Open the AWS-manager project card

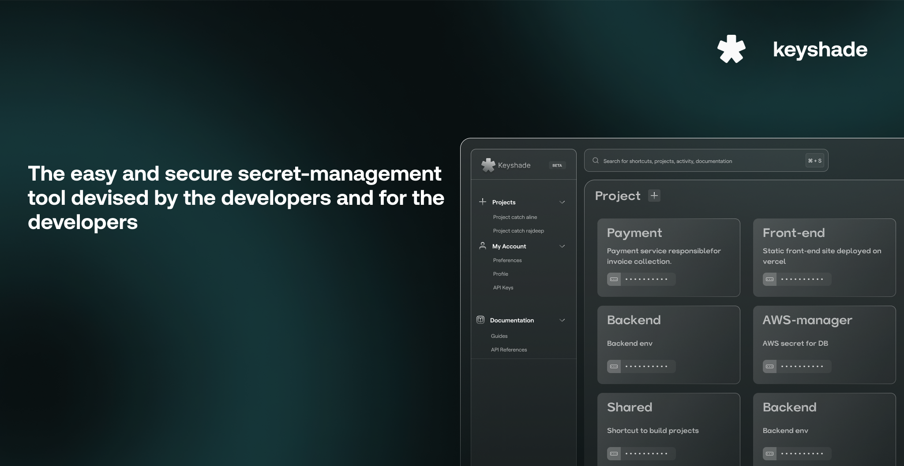tap(824, 345)
